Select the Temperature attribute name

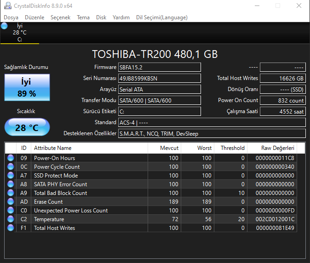pos(49,219)
